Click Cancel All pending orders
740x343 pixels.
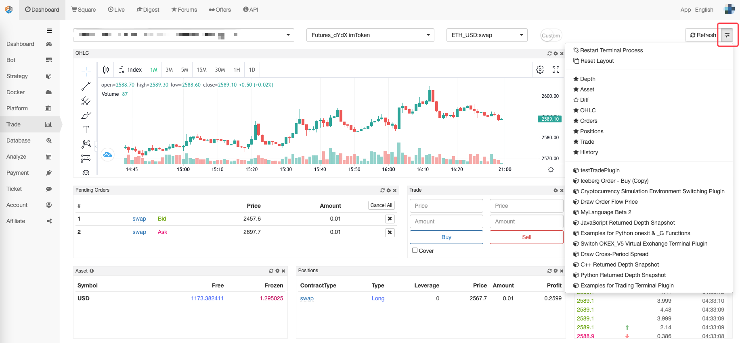pyautogui.click(x=381, y=205)
